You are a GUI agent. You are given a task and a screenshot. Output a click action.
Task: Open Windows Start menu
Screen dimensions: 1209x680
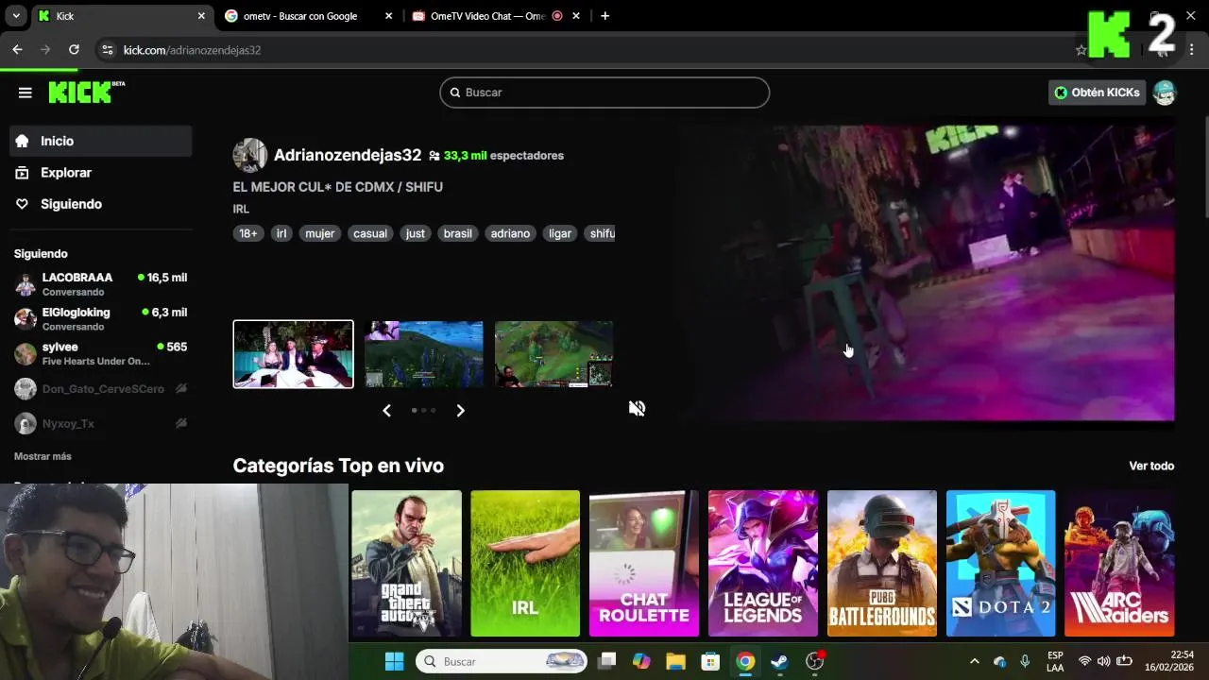[395, 661]
